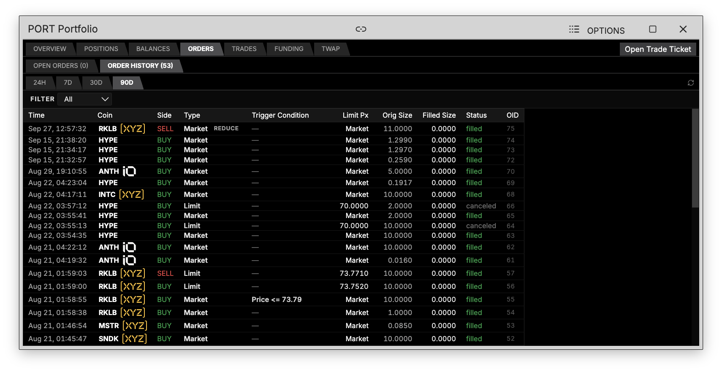Screen dimensions: 722x372
Task: Show Open Orders (0) sub-tab
Action: (61, 66)
